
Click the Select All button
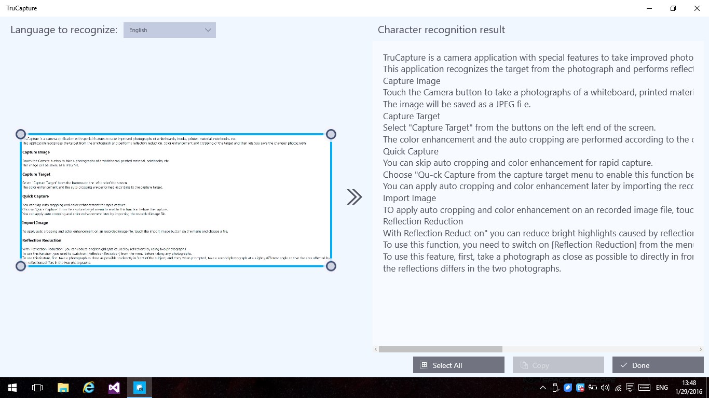(458, 365)
